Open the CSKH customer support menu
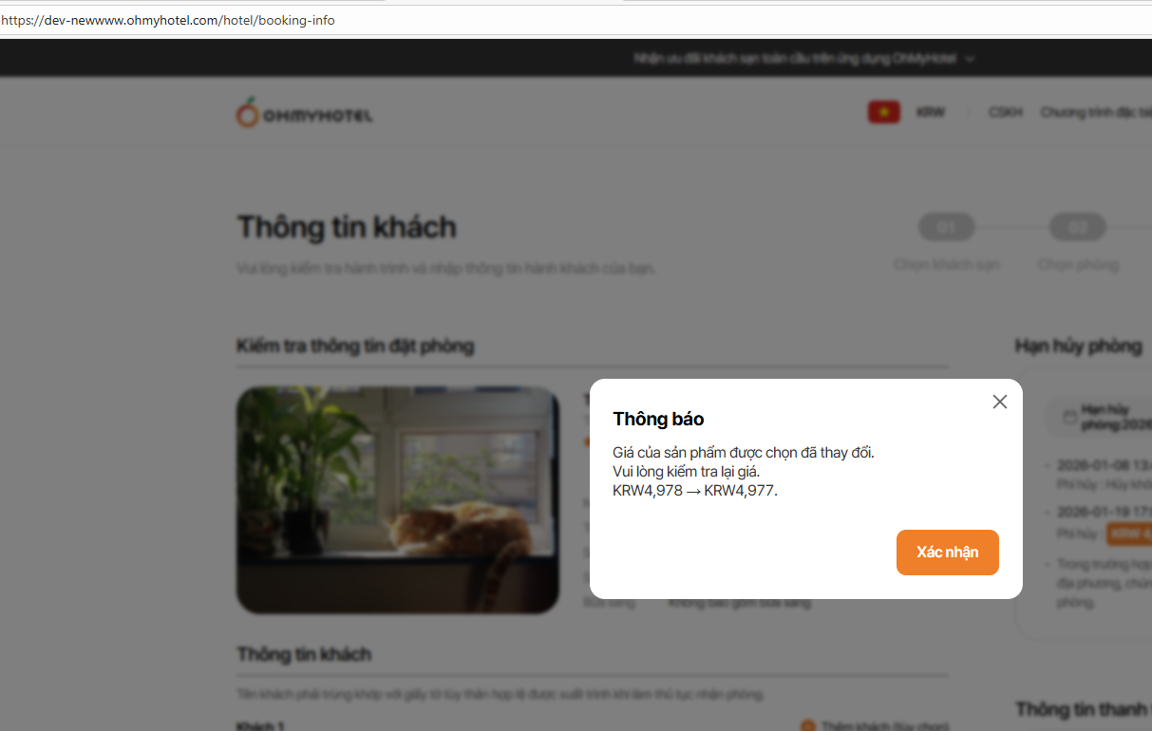Image resolution: width=1152 pixels, height=731 pixels. 1006,112
